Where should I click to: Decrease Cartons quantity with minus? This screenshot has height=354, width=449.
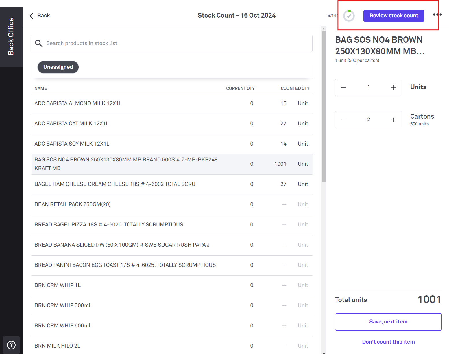(344, 120)
